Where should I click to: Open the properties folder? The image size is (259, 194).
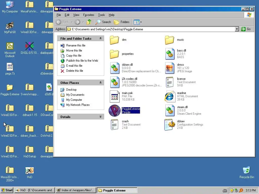115,54
